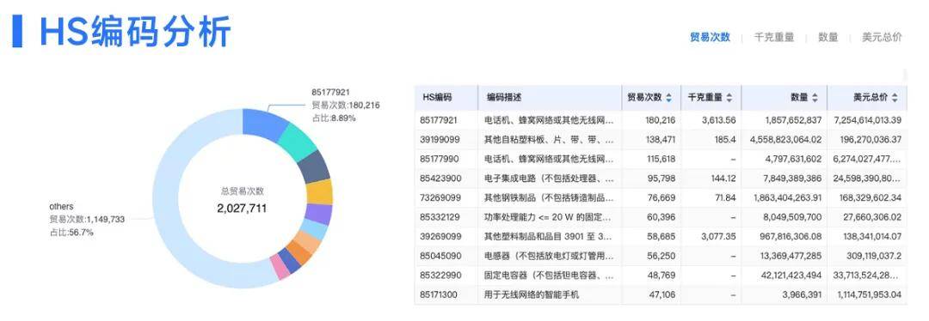Viewport: 929px width, 321px height.
Task: Click HS code 85177990 in table
Action: pyautogui.click(x=439, y=159)
